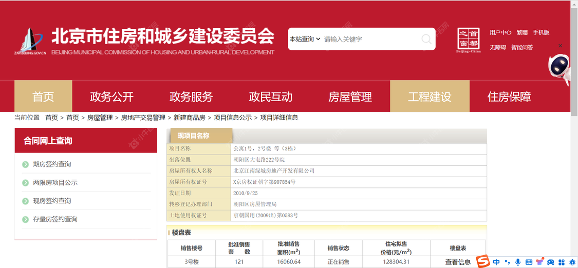This screenshot has width=578, height=268.
Task: Open the 政民互动 navigation tab
Action: [x=271, y=97]
